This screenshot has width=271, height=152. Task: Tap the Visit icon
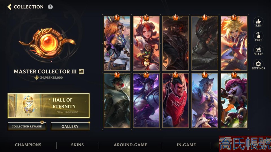click(x=258, y=36)
